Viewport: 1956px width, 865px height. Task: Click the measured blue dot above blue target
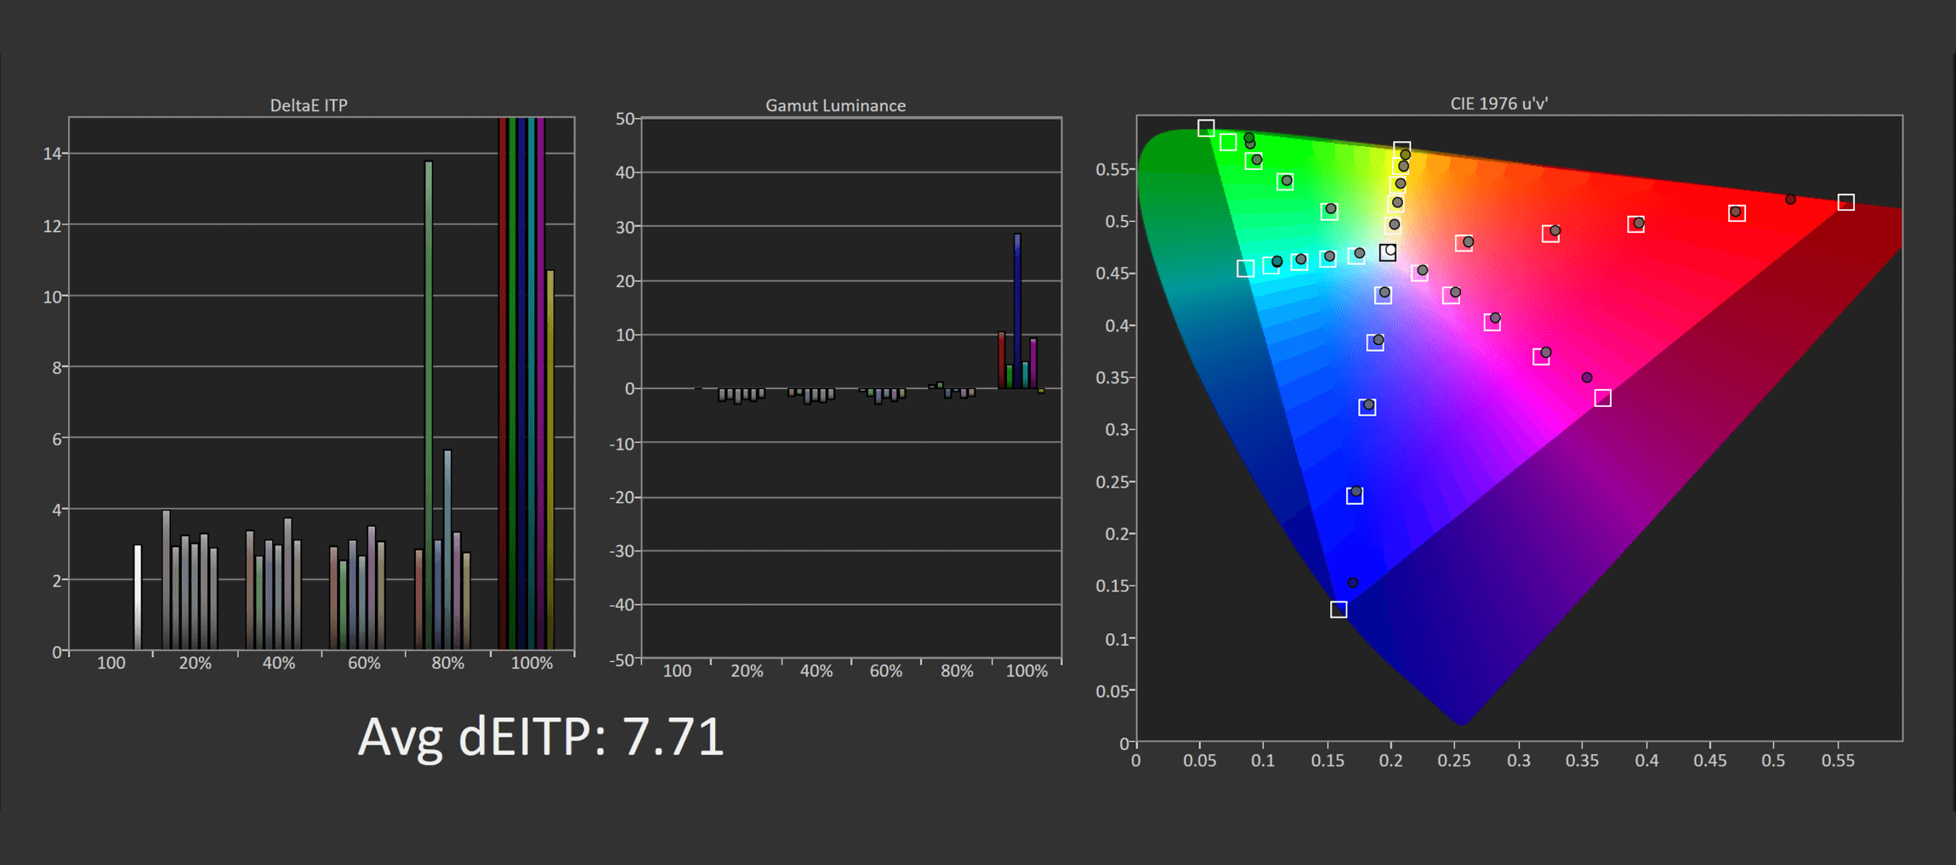click(x=1352, y=583)
